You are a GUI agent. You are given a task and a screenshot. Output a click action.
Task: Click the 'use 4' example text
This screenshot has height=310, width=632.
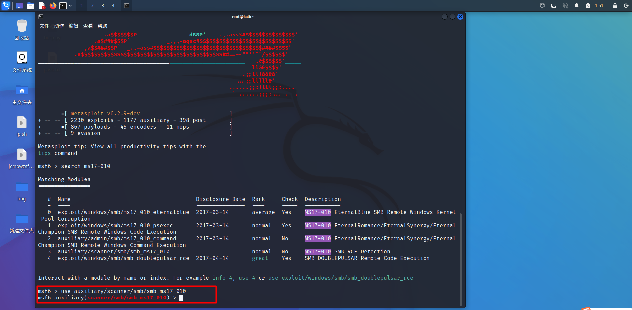[247, 278]
